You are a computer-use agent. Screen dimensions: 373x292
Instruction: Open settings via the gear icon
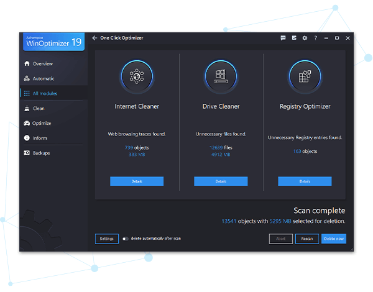305,38
